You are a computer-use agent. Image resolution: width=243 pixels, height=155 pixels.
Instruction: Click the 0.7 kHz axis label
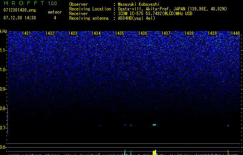point(3,128)
